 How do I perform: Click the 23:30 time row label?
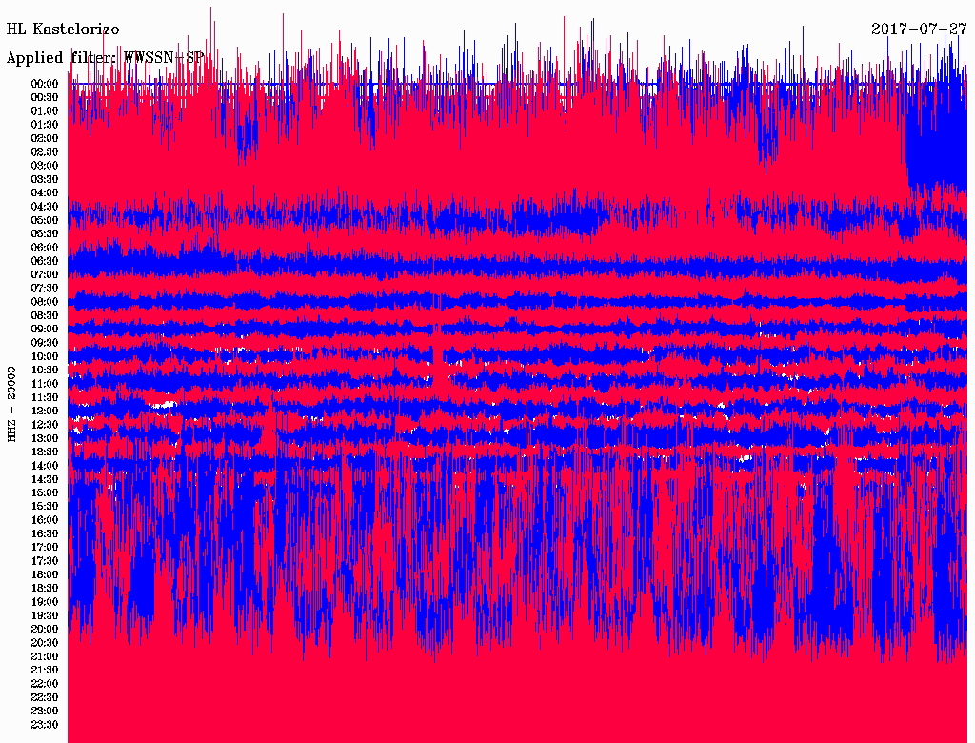coord(45,724)
